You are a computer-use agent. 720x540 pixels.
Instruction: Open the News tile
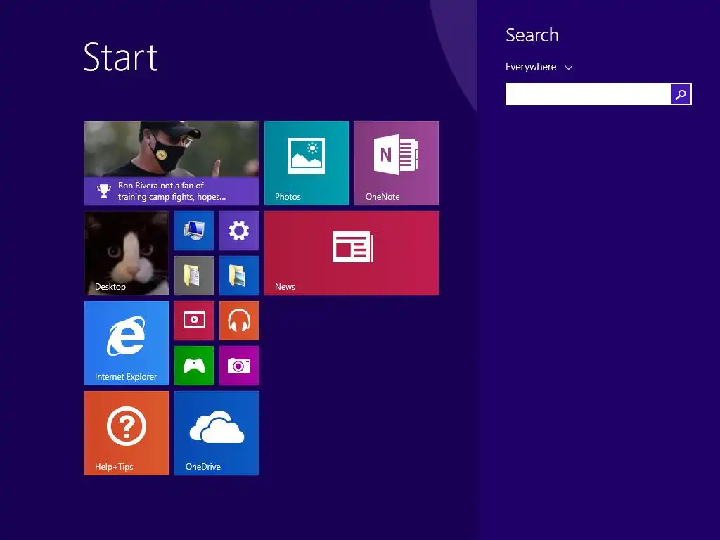pyautogui.click(x=352, y=253)
